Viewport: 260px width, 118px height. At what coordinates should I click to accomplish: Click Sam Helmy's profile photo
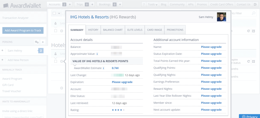222,17
